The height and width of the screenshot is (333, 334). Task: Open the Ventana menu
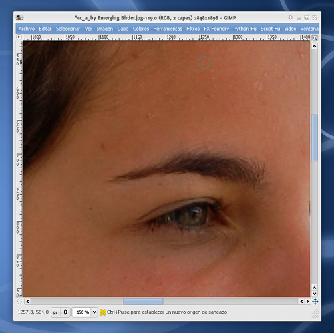coord(309,29)
